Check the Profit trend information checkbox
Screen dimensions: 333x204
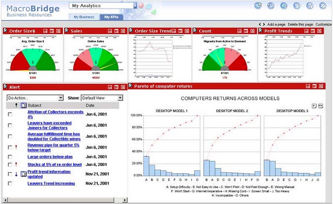tap(10, 174)
